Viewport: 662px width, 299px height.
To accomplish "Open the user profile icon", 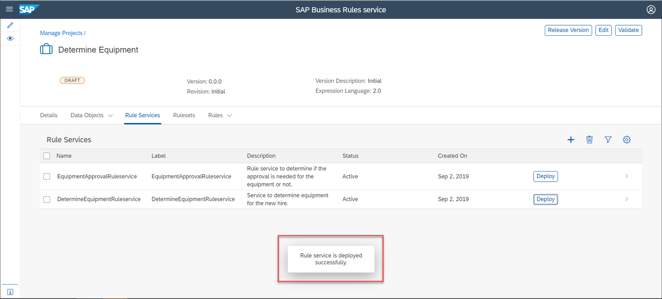I will 651,10.
